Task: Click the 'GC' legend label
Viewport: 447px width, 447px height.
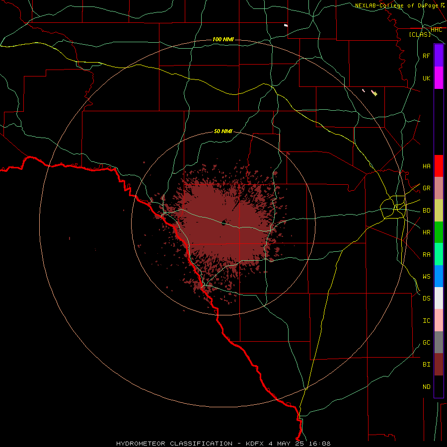Action: point(426,342)
